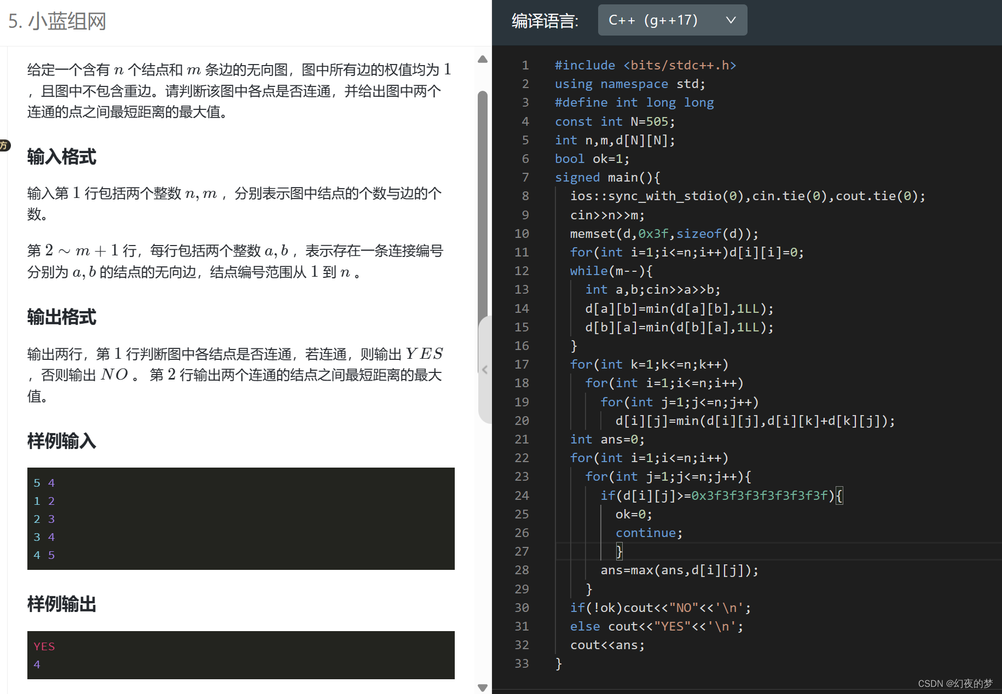Click code line 'memset(d,0x3f,sizeof(d));'
Viewport: 1002px width, 694px height.
coord(664,234)
